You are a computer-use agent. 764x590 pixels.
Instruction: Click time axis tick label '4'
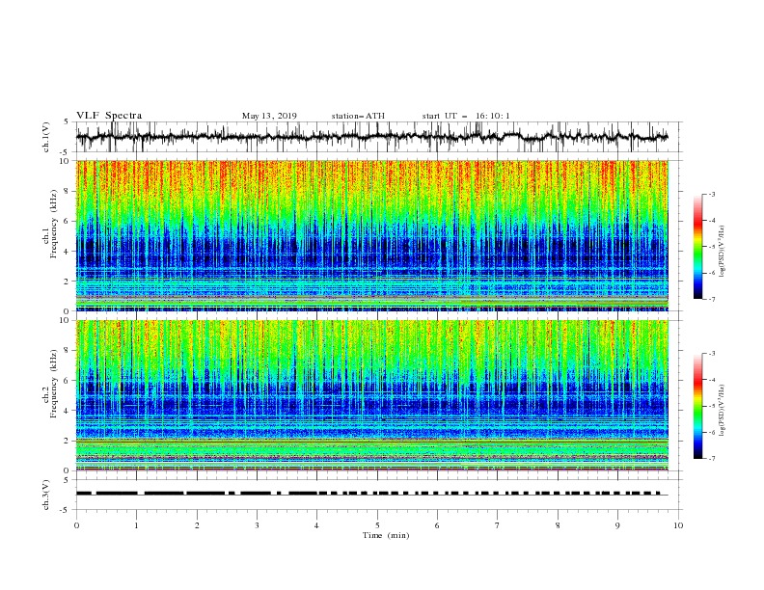click(x=316, y=525)
